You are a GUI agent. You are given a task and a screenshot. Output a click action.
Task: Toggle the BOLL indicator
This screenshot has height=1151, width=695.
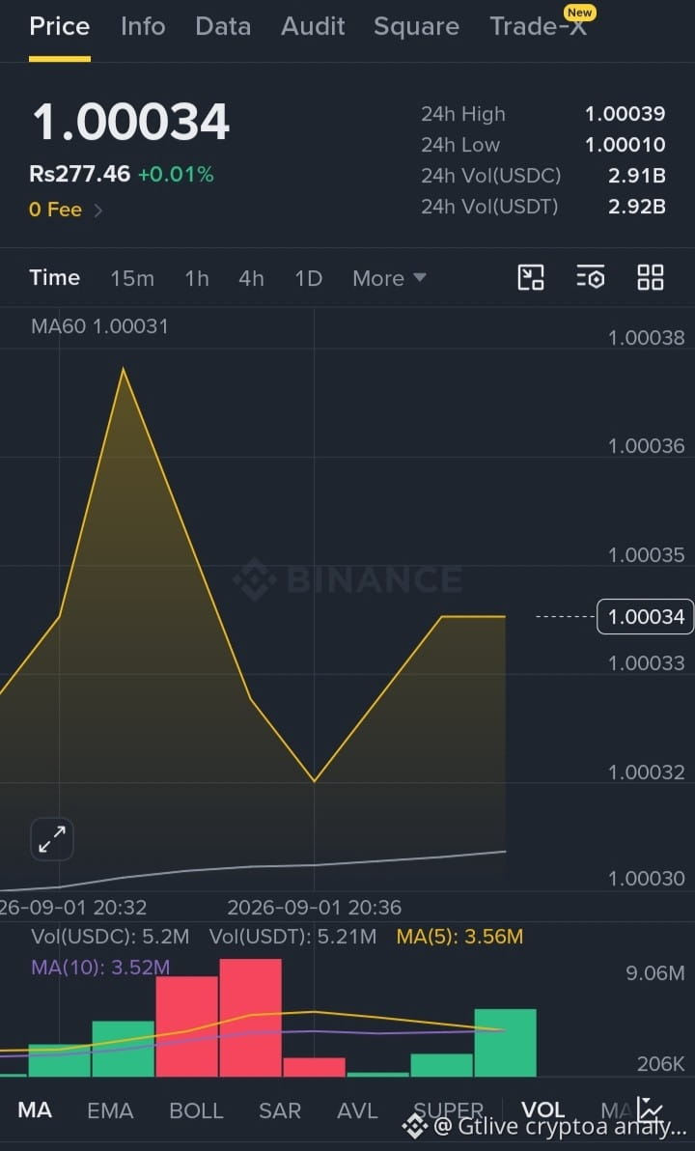196,1110
